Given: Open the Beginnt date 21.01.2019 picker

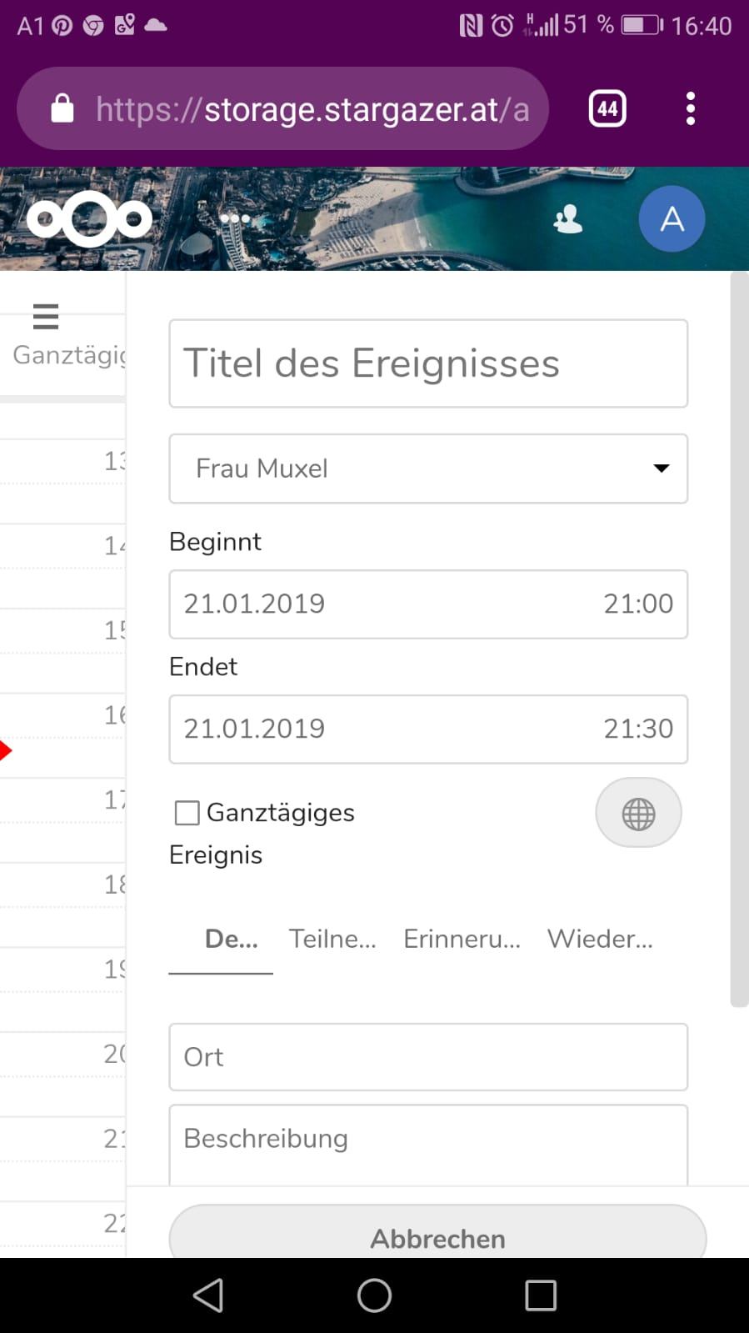Looking at the screenshot, I should coord(255,604).
